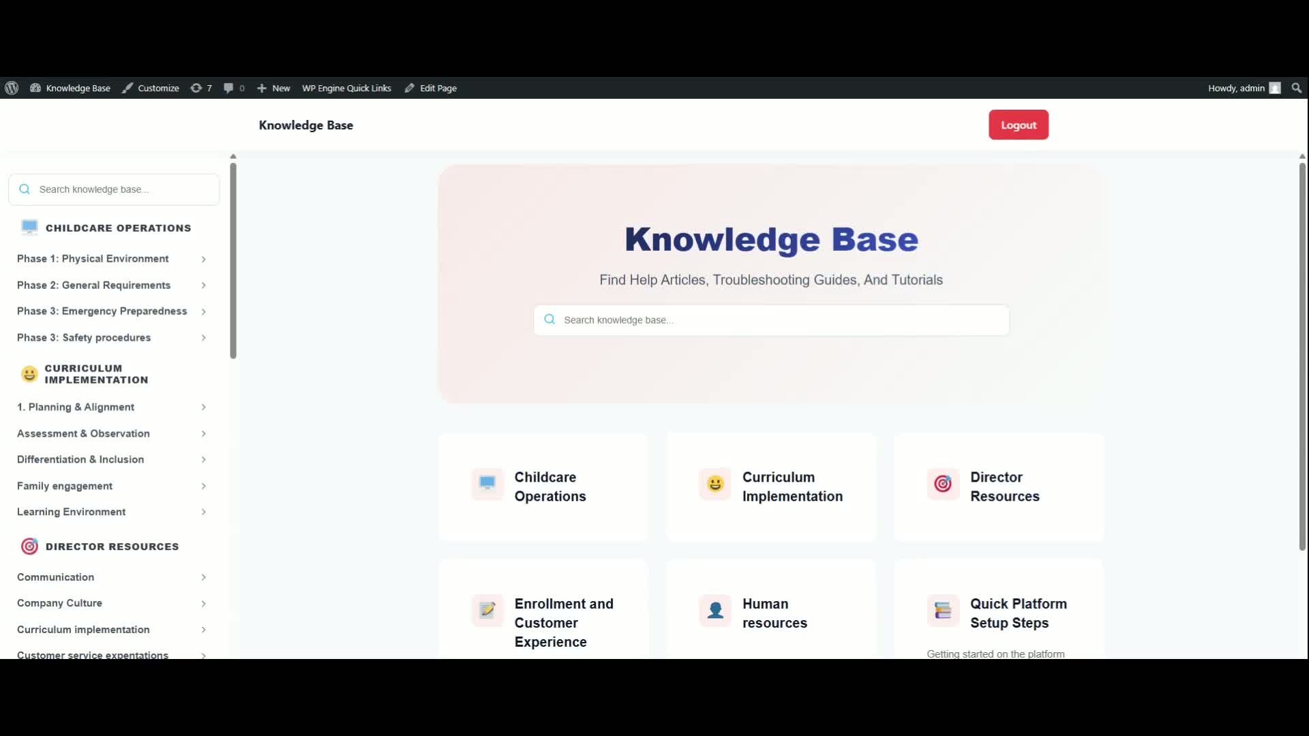This screenshot has width=1309, height=736.
Task: Click the WordPress logo icon
Action: (x=12, y=88)
